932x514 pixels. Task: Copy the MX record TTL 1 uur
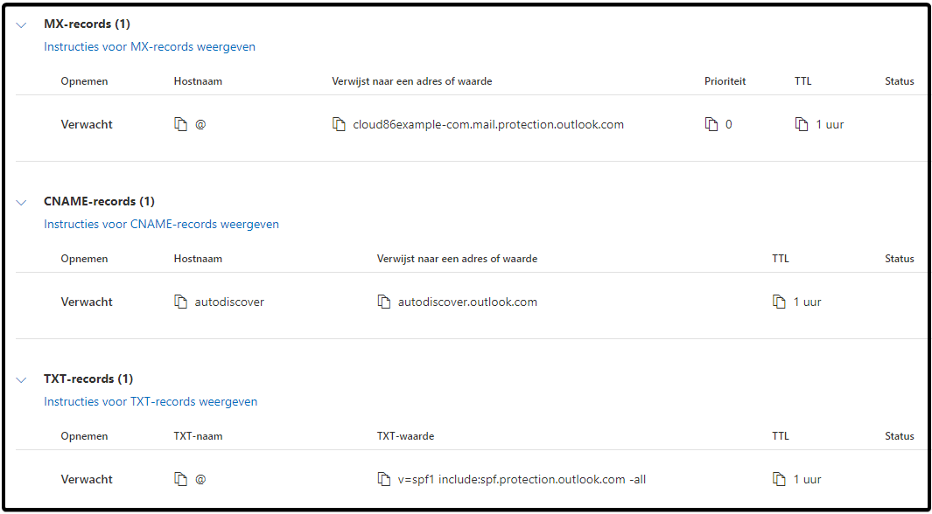click(802, 125)
